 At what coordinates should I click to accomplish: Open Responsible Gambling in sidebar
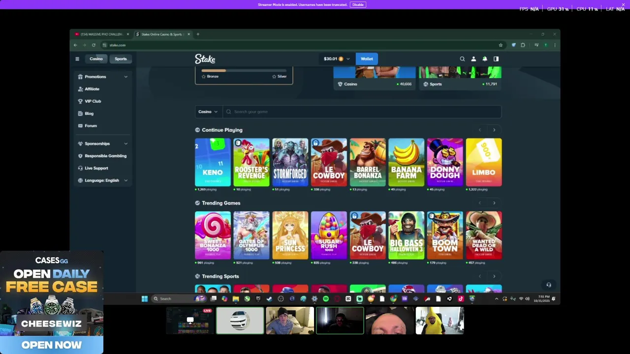102,156
